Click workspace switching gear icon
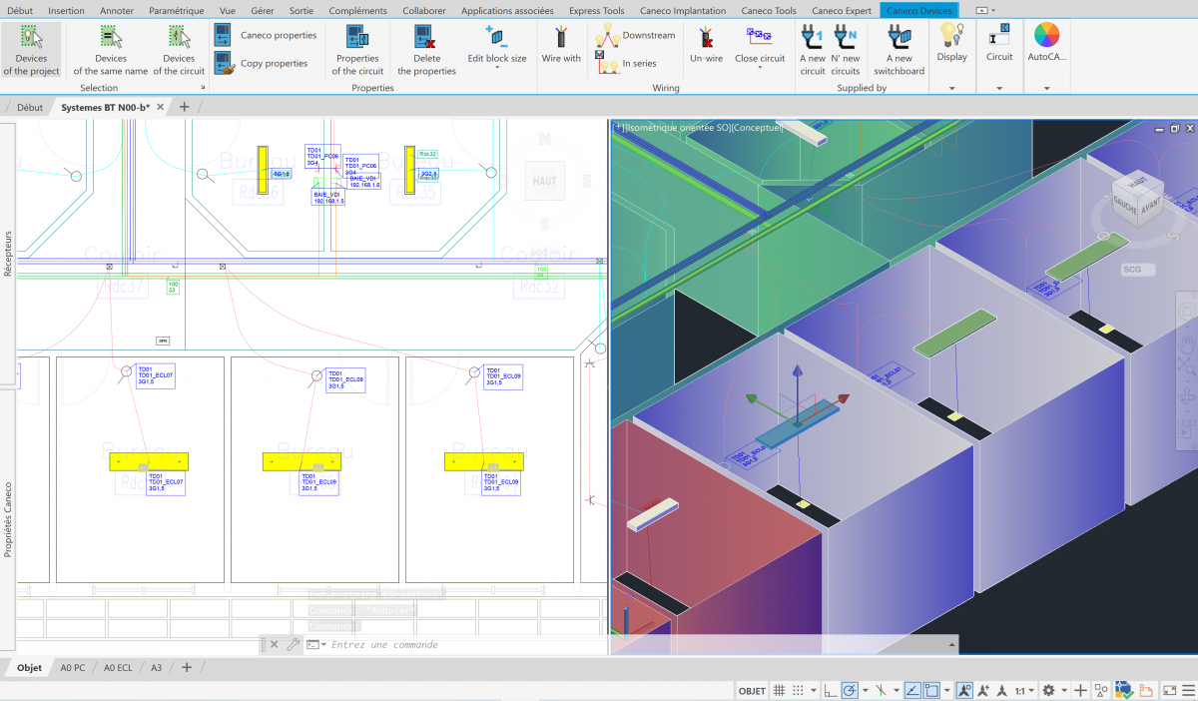The height and width of the screenshot is (701, 1198). [x=1048, y=690]
